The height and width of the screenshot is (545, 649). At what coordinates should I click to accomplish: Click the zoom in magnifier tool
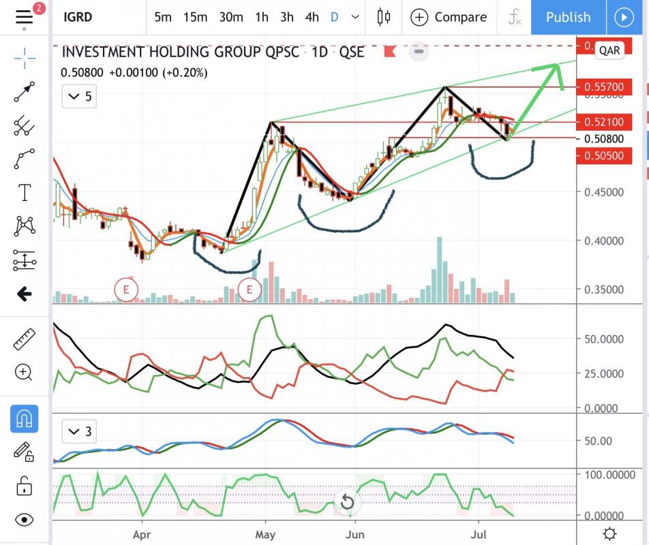point(25,372)
